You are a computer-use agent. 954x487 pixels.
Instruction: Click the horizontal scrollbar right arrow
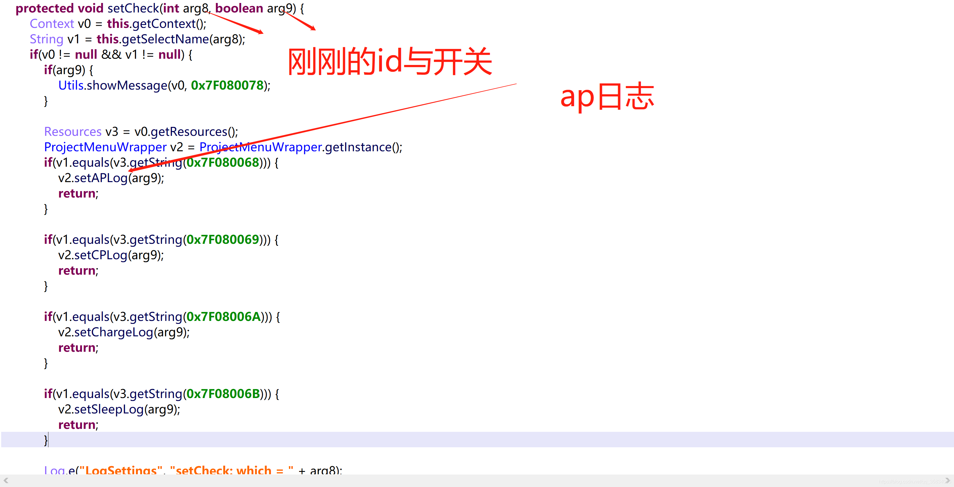click(947, 480)
